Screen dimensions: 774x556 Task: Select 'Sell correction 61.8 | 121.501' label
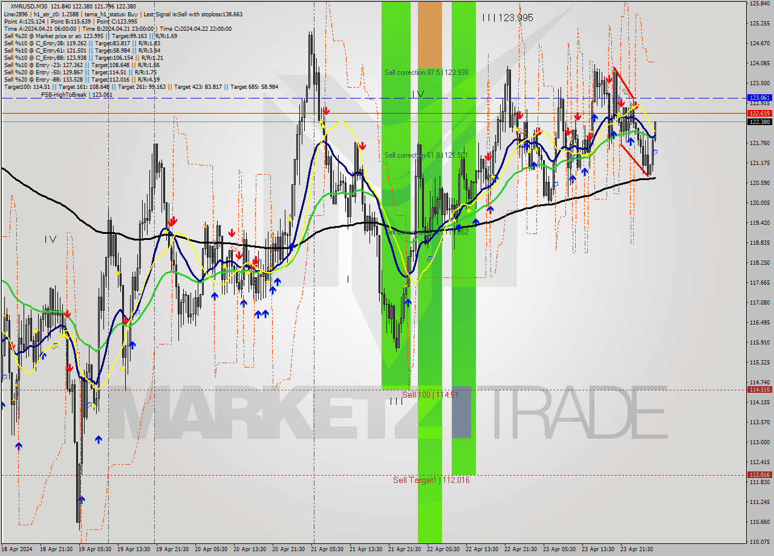(x=426, y=155)
